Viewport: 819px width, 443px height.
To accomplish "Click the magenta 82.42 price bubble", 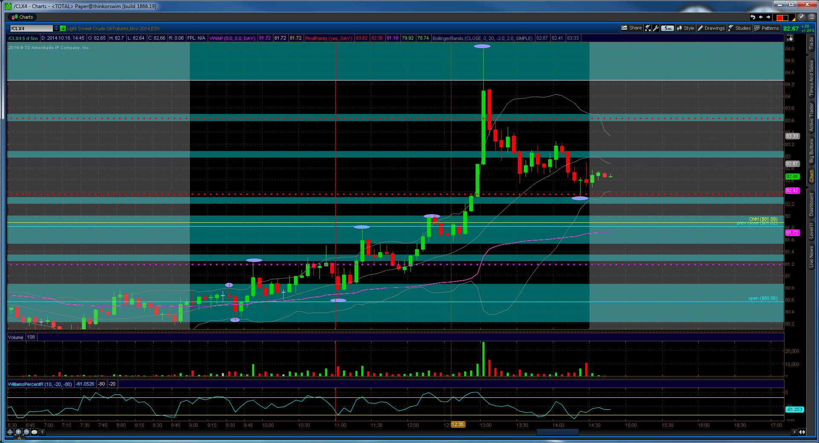I will tap(792, 190).
